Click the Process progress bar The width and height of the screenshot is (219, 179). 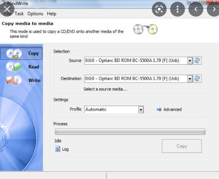click(130, 132)
